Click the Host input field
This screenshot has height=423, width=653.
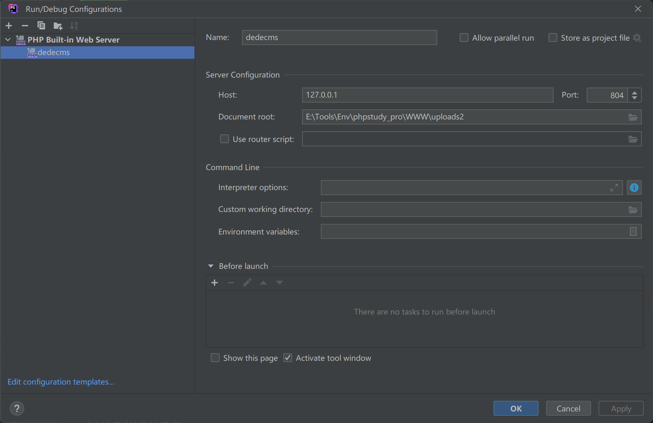pos(427,95)
